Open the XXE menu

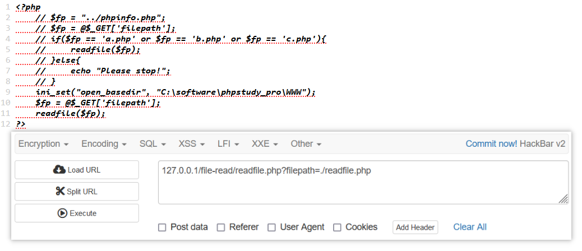[265, 144]
